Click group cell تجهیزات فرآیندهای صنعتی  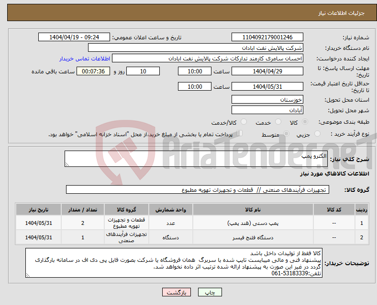click(126, 237)
